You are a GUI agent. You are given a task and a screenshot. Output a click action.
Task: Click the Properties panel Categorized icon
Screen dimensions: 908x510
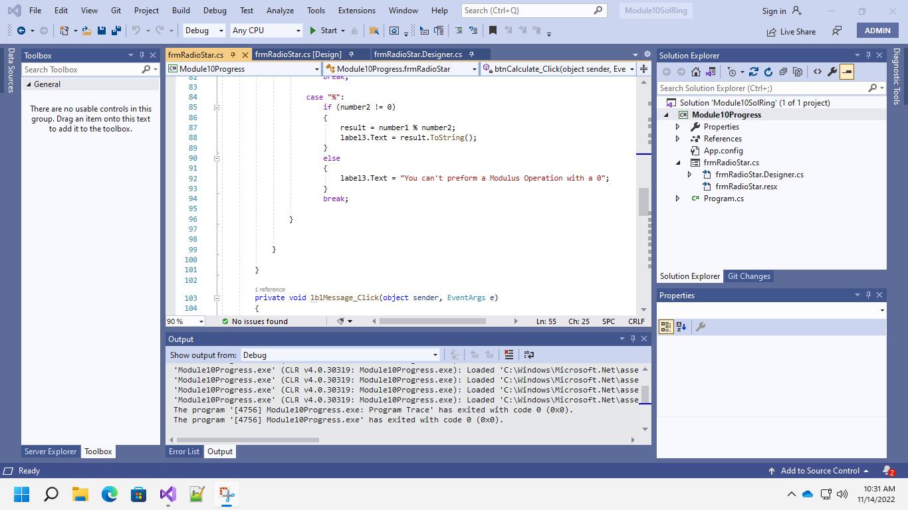(666, 327)
